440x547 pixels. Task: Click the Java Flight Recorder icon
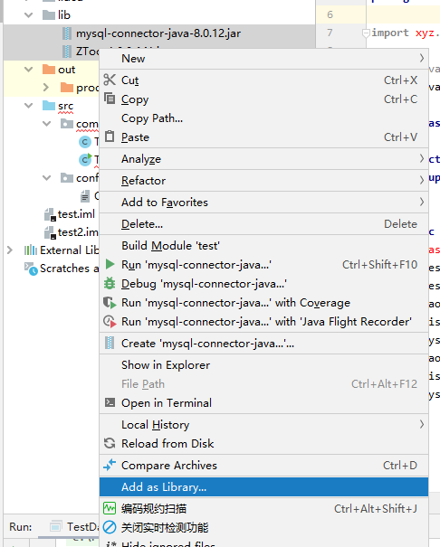tap(110, 321)
